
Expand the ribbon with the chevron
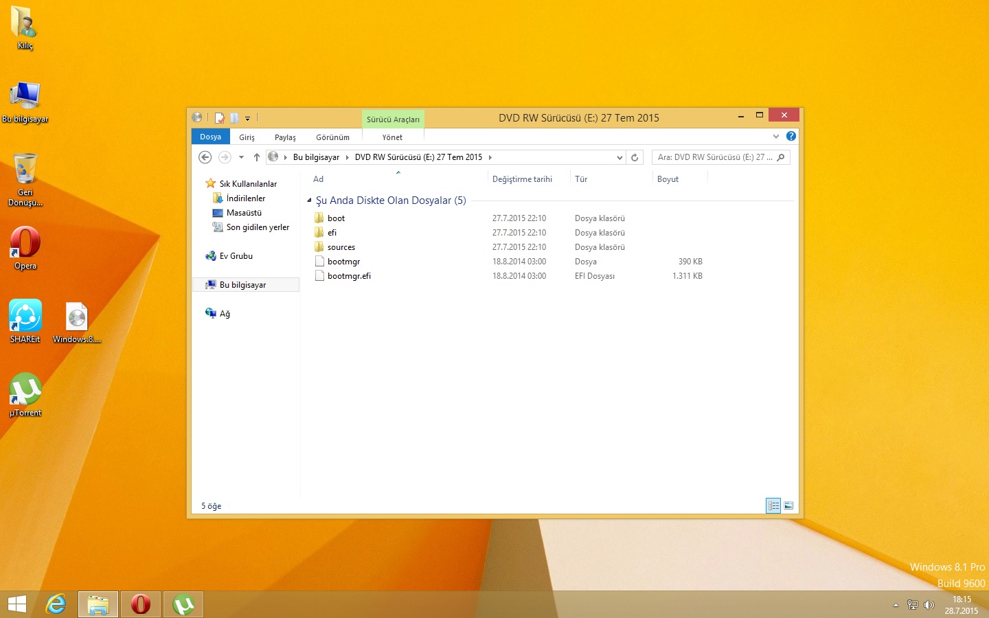pyautogui.click(x=776, y=136)
